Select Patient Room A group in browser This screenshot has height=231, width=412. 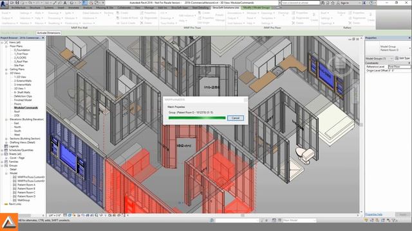point(26,185)
